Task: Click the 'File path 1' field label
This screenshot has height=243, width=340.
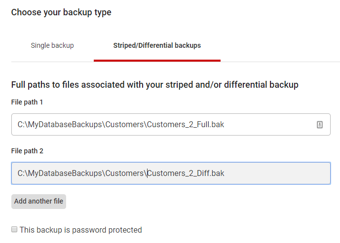Action: tap(27, 102)
